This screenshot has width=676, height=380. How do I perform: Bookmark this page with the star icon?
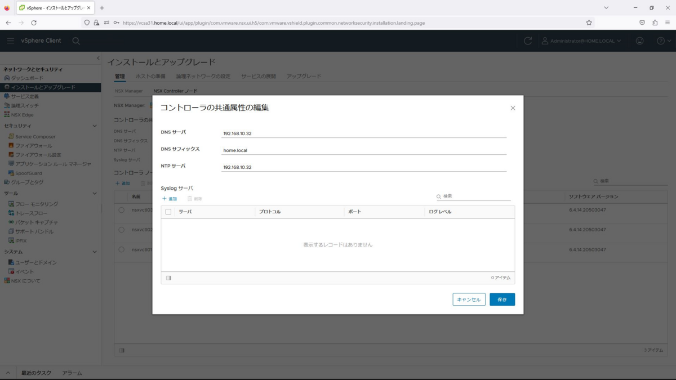pyautogui.click(x=589, y=23)
